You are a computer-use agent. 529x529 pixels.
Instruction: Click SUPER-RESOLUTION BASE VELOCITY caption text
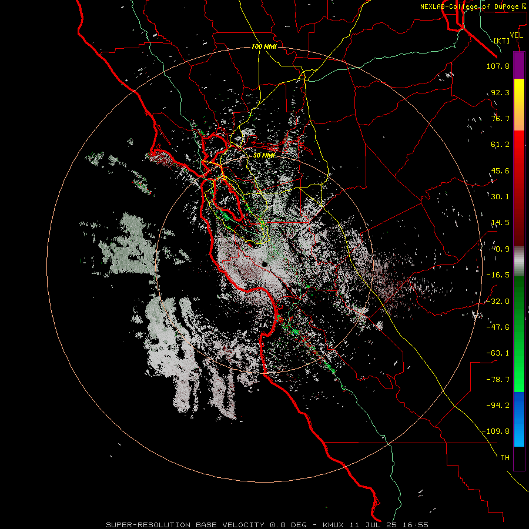[x=185, y=525]
